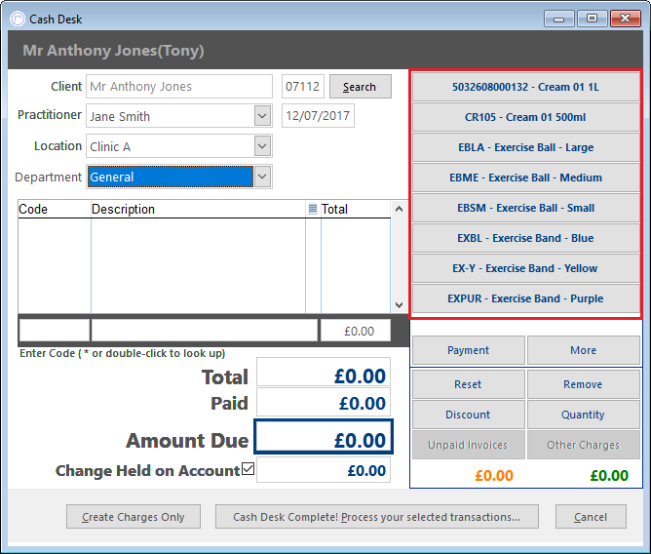The width and height of the screenshot is (651, 554).
Task: Add EX-Y - Exercise Band - Yellow
Action: (x=525, y=268)
